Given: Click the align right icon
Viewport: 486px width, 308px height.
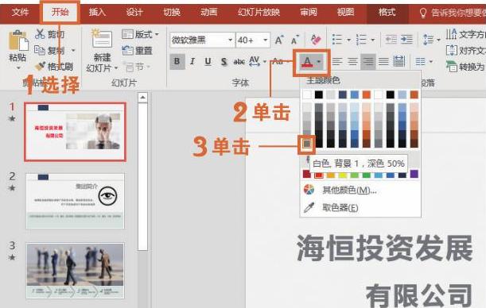Looking at the screenshot, I should 368,62.
